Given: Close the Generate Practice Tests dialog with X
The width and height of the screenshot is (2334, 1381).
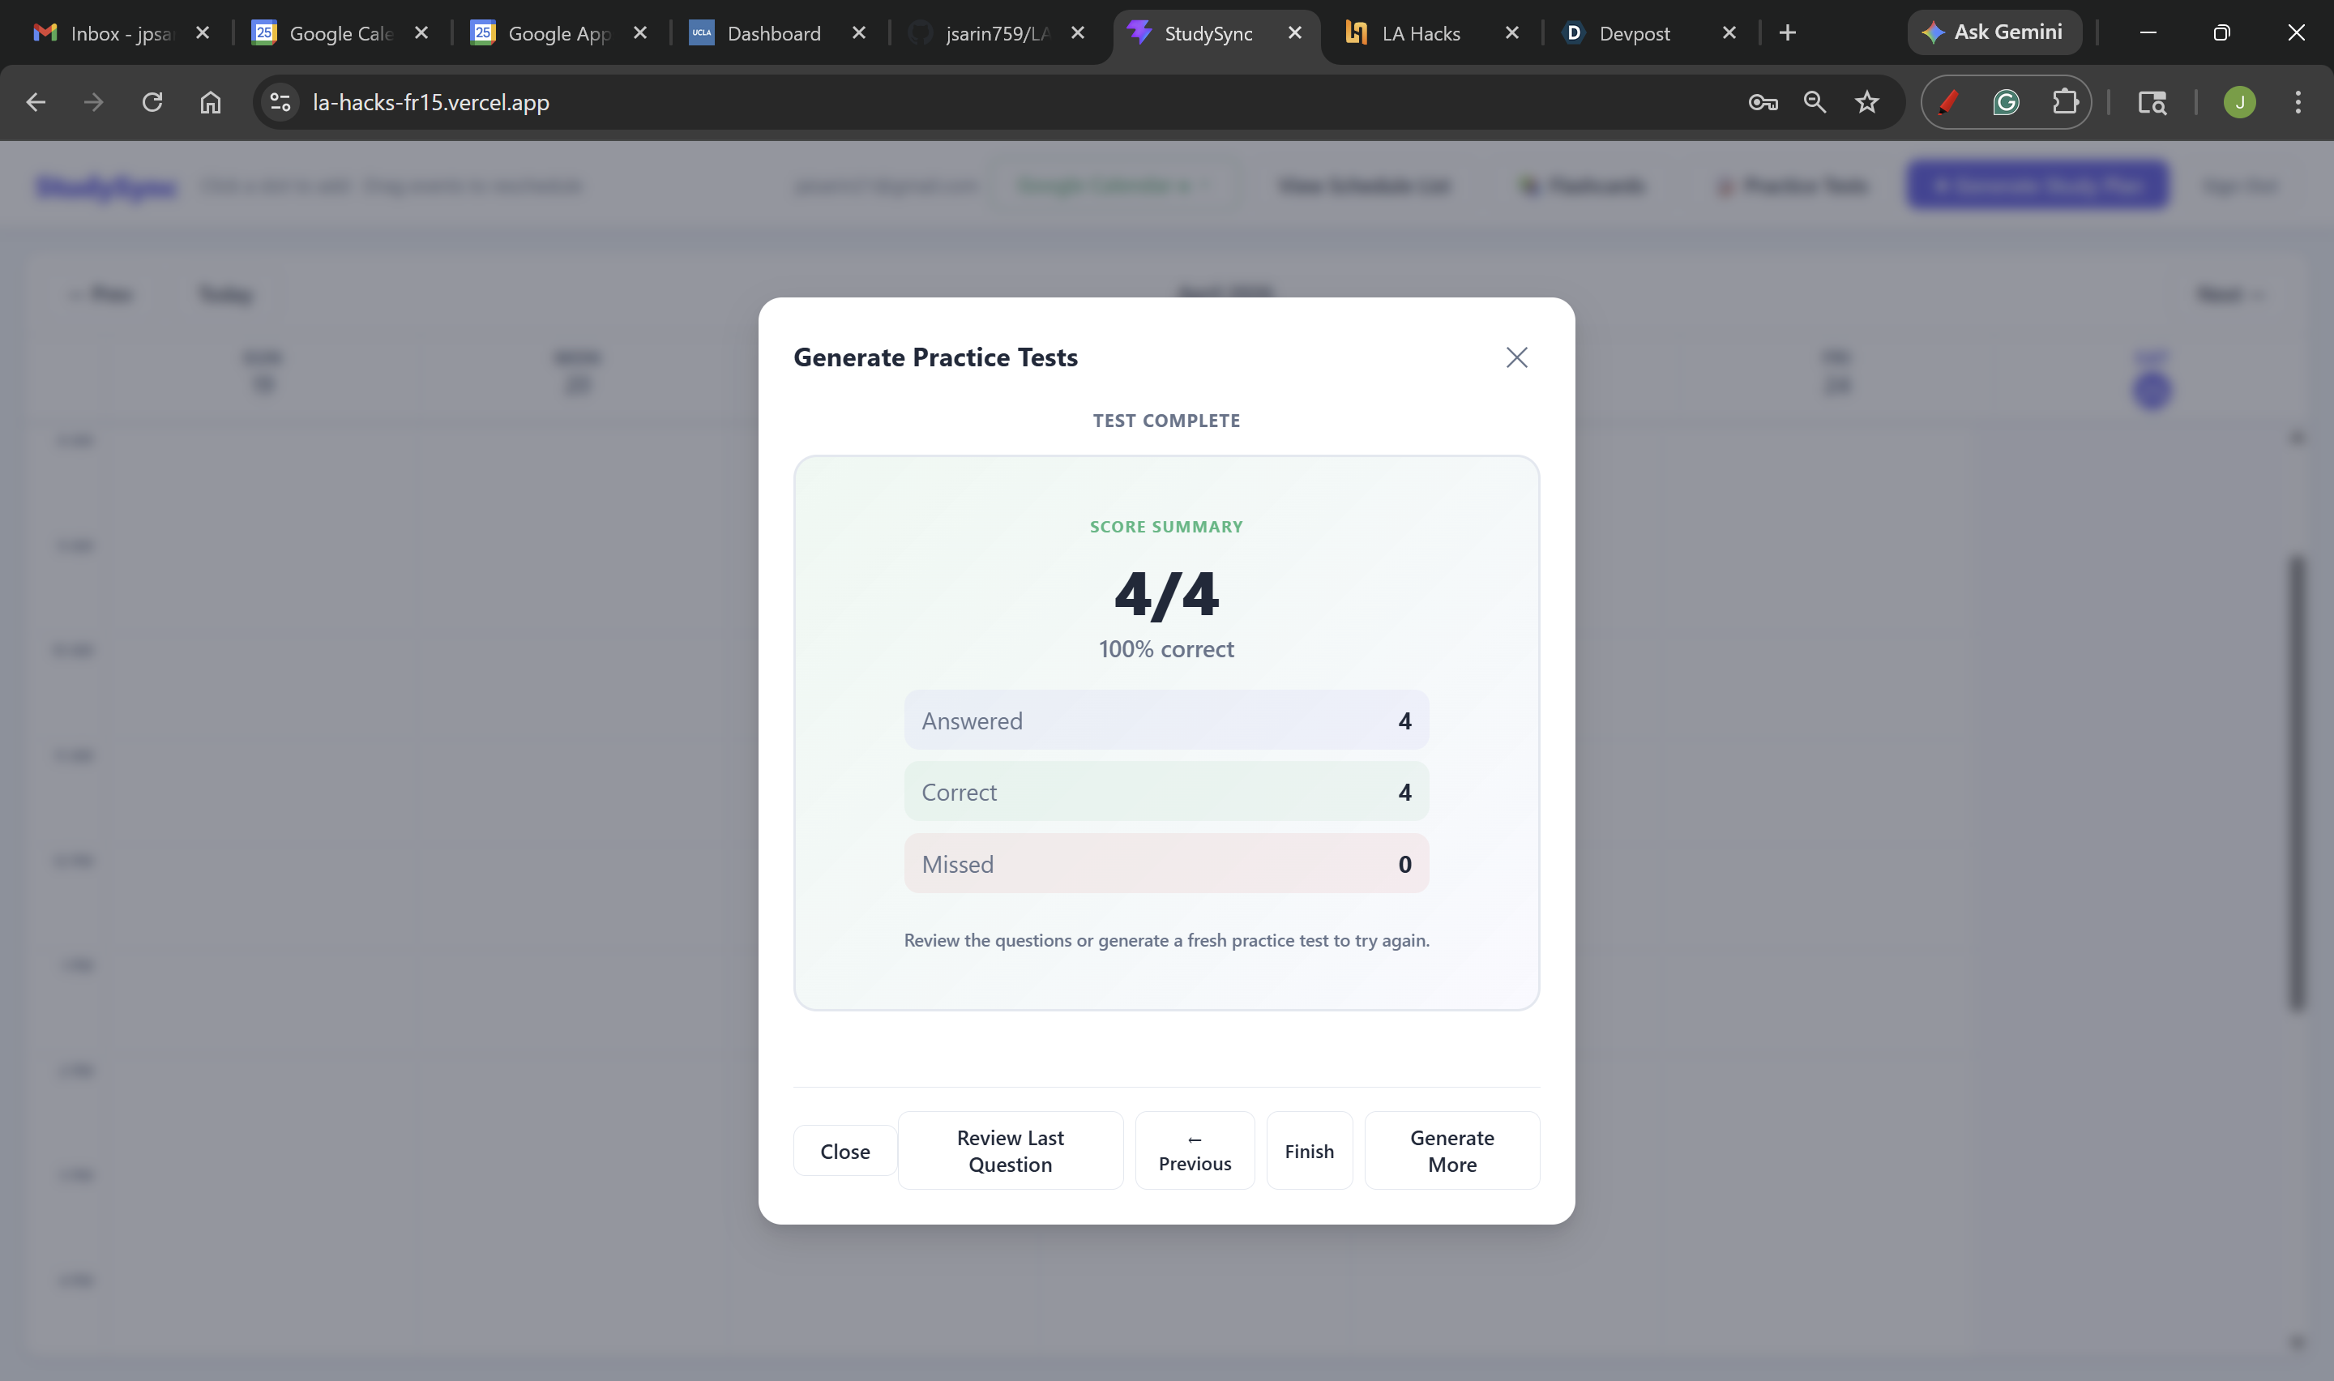Looking at the screenshot, I should click(x=1516, y=357).
